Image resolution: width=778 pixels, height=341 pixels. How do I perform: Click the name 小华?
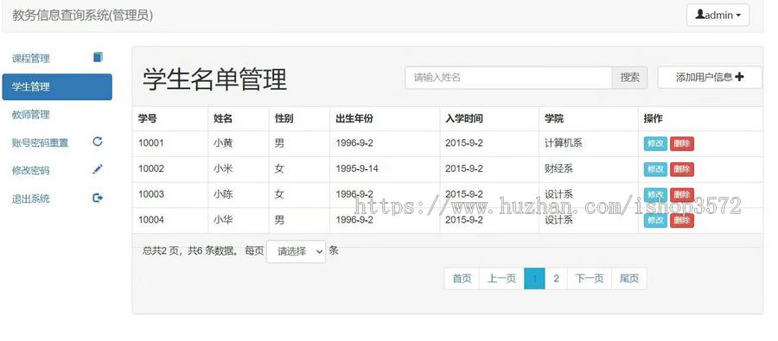(223, 219)
